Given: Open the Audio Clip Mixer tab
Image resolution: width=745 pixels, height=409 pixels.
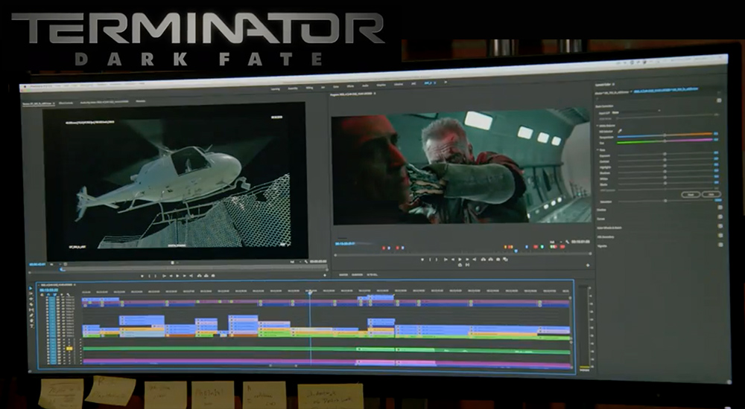Looking at the screenshot, I should click(x=104, y=102).
